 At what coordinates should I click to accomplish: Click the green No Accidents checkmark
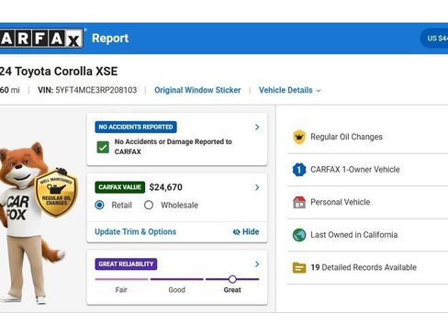pyautogui.click(x=103, y=147)
